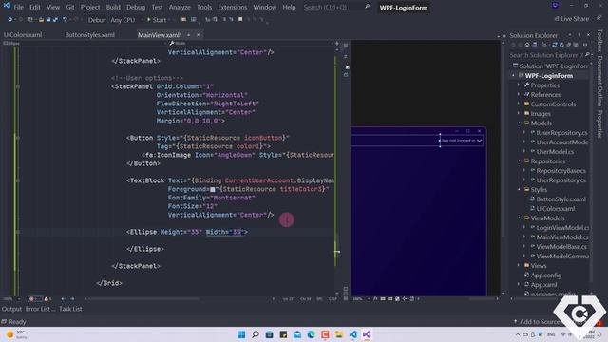Viewport: 608px width, 342px height.
Task: Navigate backward with the editor arrow
Action: 64,299
